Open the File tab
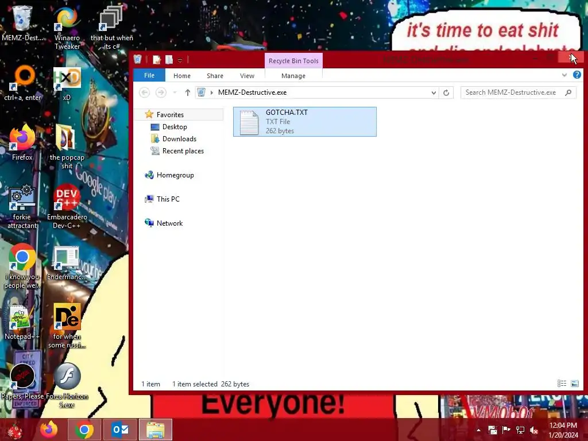Viewport: 588px width, 441px height. click(149, 75)
